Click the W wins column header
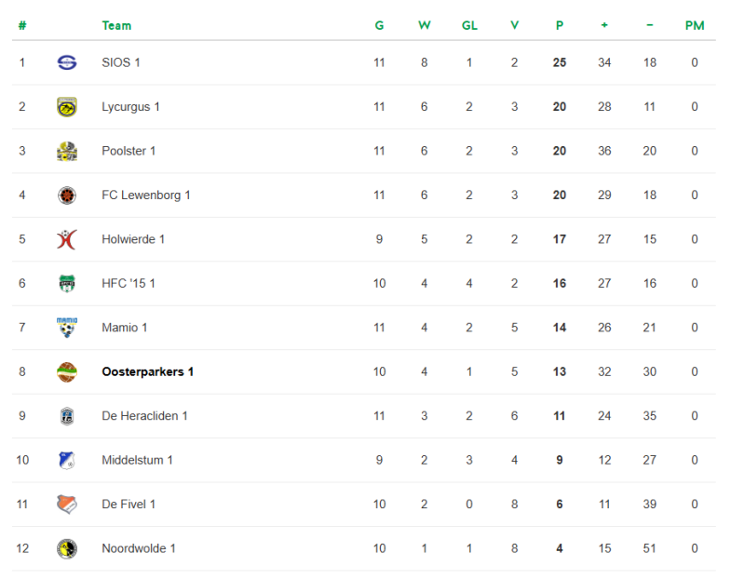 pyautogui.click(x=424, y=26)
